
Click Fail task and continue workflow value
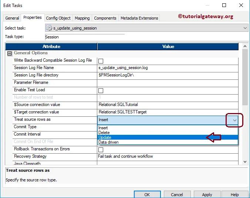(x=168, y=156)
